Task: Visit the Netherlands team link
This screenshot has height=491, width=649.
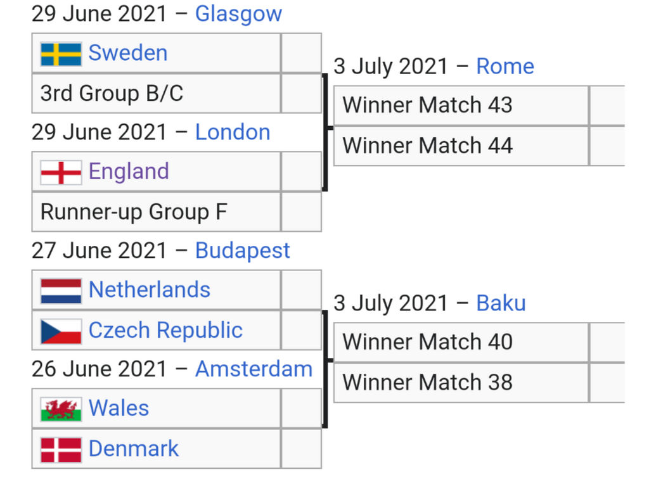Action: (150, 290)
